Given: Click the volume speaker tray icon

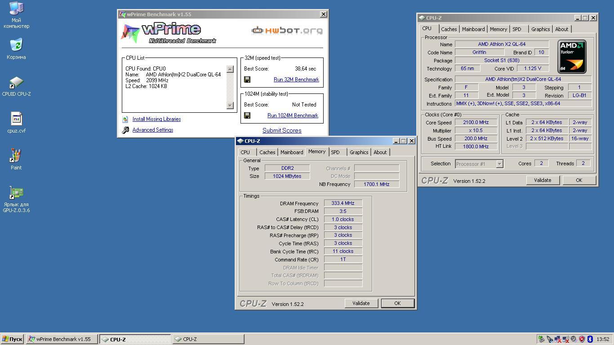Looking at the screenshot, I should click(574, 339).
